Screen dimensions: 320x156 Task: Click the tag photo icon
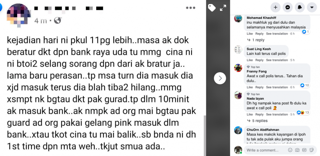pyautogui.click(x=212, y=8)
